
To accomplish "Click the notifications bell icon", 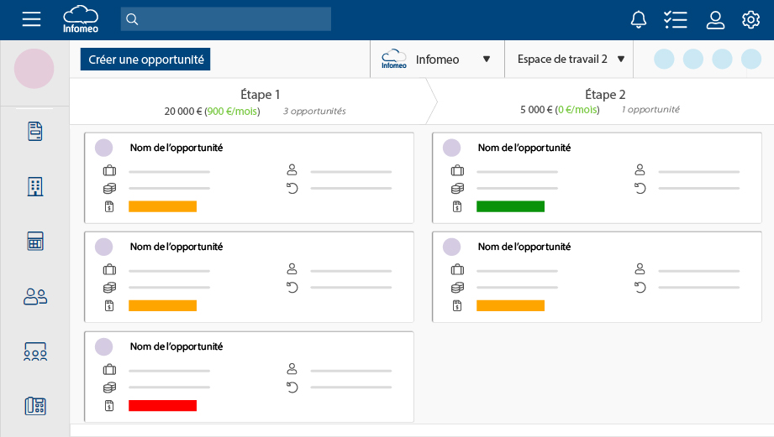I will 639,19.
